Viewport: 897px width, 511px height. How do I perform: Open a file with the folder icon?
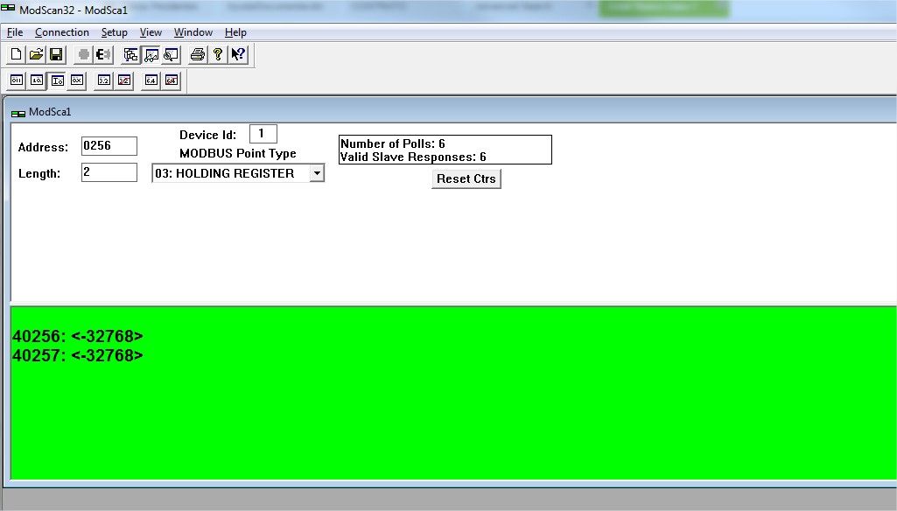[x=36, y=55]
